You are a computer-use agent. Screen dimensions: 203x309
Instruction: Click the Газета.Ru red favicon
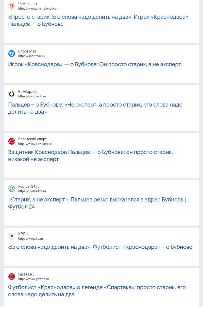[x=12, y=277]
